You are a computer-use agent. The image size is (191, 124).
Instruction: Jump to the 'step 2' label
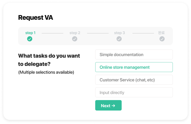pos(75,33)
